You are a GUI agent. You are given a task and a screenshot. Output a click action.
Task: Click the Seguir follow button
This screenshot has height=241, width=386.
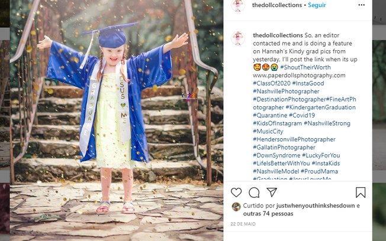[317, 5]
